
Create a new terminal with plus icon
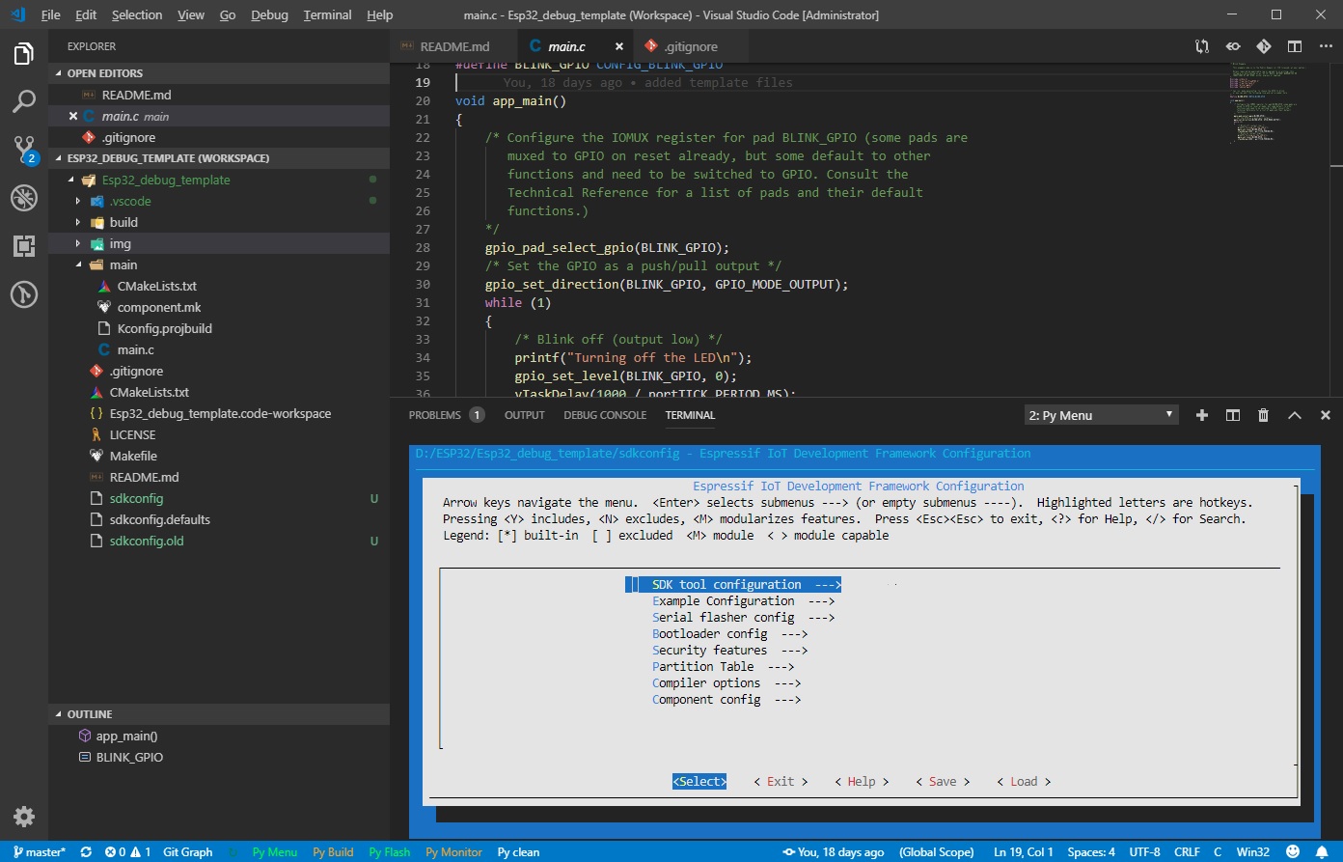(1202, 415)
